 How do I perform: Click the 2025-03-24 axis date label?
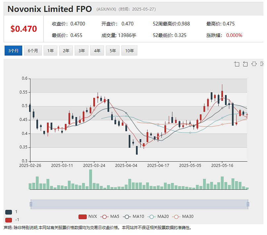[x=94, y=166]
